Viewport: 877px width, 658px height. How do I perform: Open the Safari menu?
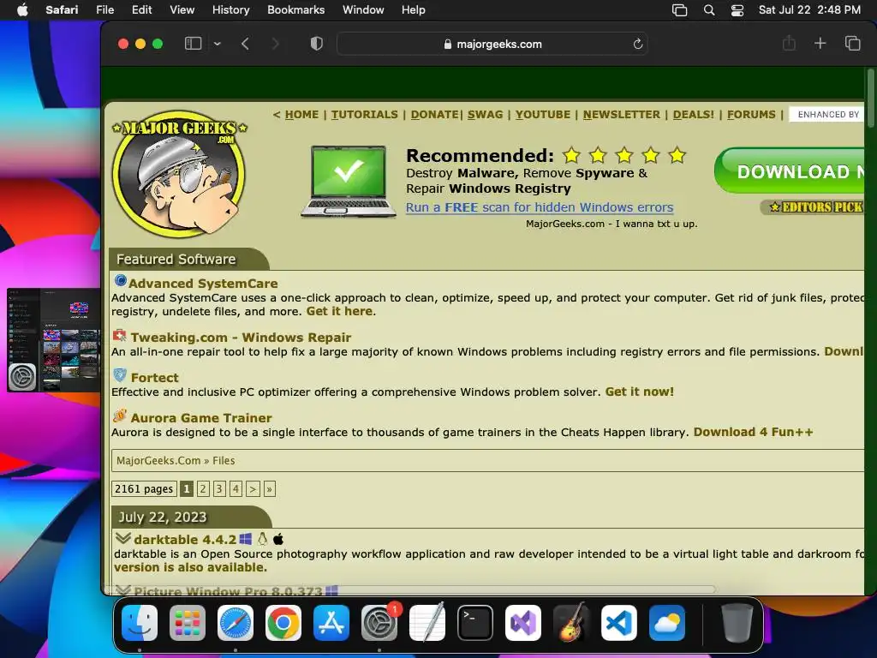(x=62, y=10)
